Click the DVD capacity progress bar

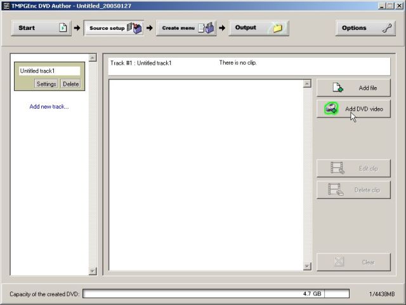pos(216,294)
